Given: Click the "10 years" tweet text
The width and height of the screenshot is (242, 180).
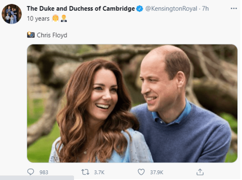Looking at the screenshot, I should click(38, 19).
